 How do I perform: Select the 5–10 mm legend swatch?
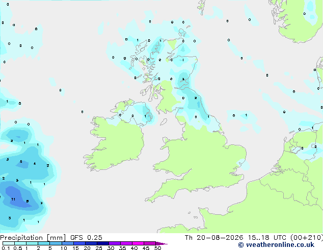56,243
